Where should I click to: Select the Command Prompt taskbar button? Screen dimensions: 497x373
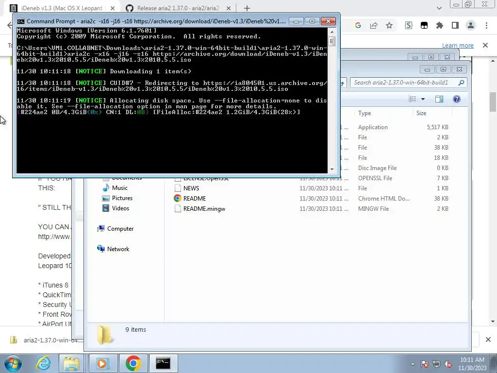click(x=163, y=363)
